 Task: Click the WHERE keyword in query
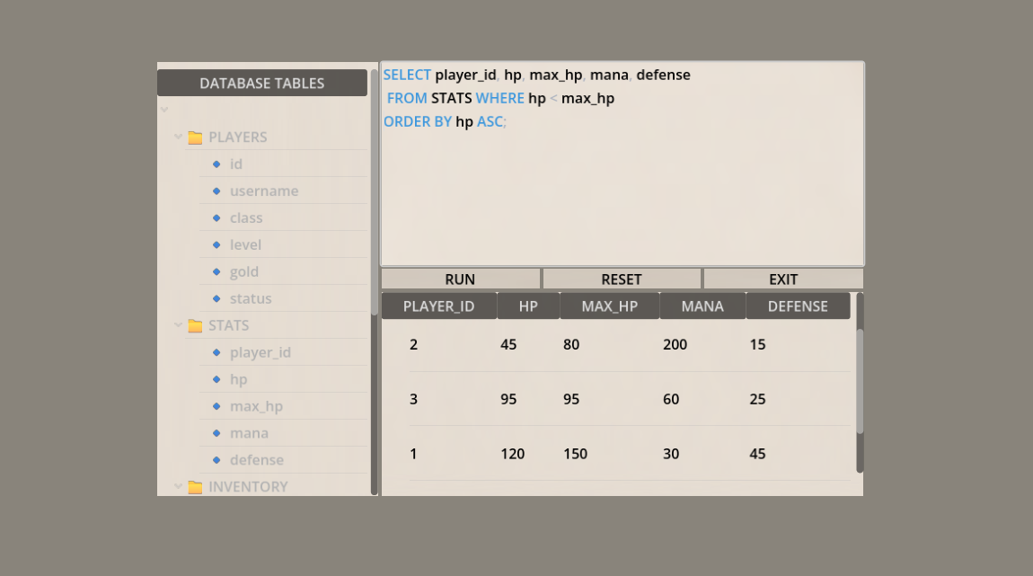click(500, 98)
